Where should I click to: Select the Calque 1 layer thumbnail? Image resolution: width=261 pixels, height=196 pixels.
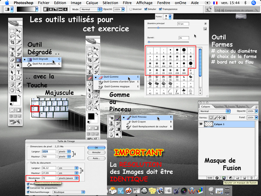[208, 124]
